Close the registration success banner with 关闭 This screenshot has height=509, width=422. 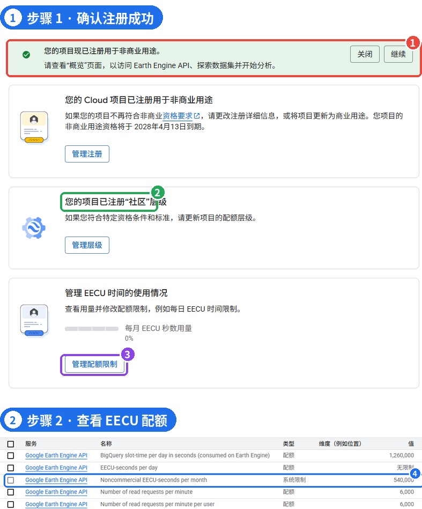pyautogui.click(x=365, y=54)
